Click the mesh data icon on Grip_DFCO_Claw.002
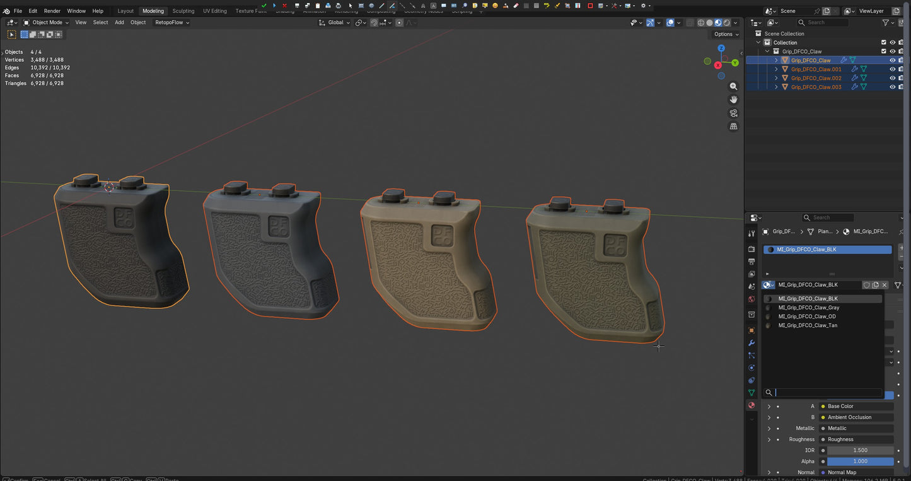This screenshot has height=481, width=911. [864, 78]
